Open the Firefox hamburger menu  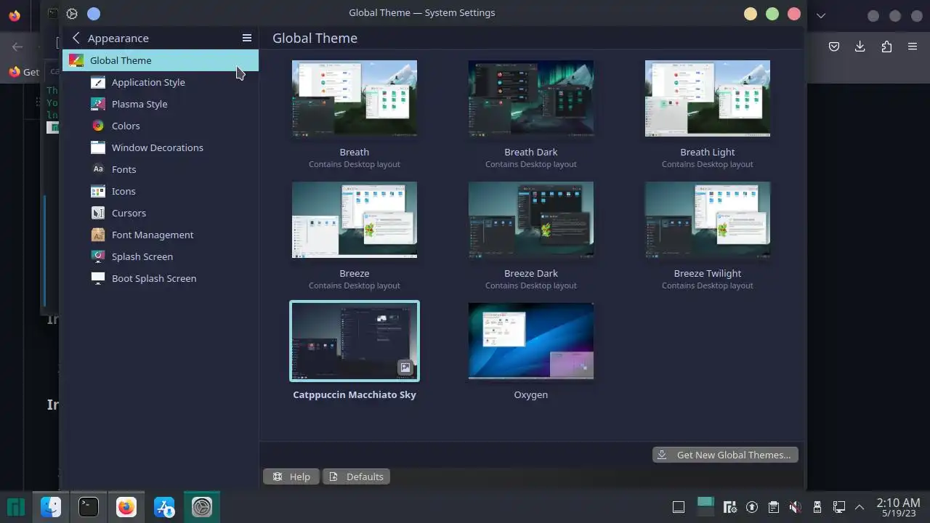[x=913, y=46]
